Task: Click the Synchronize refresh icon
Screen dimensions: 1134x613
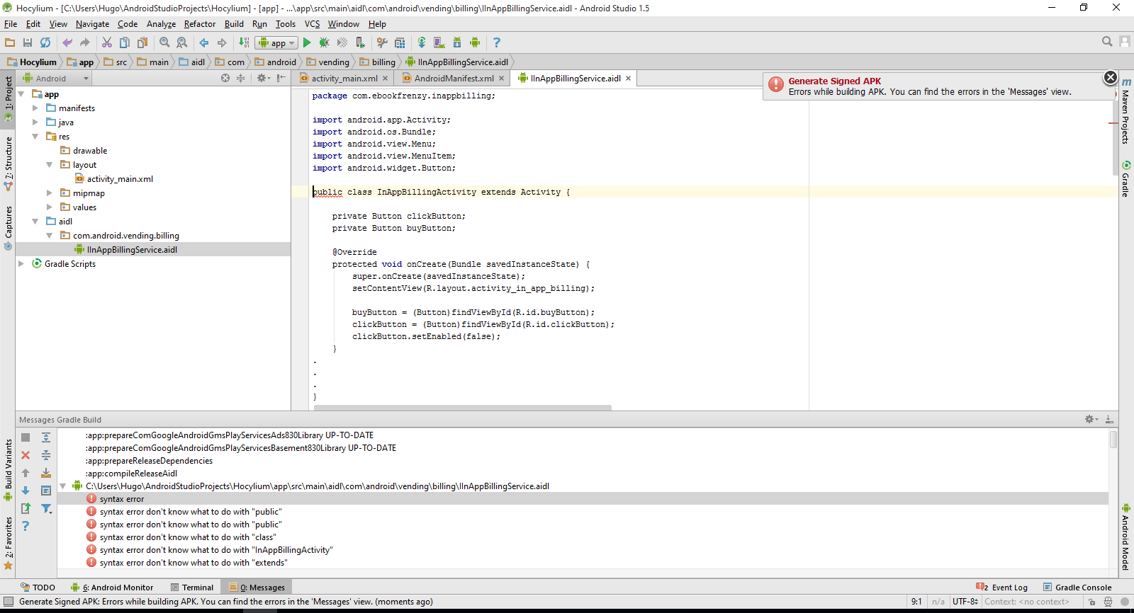Action: point(45,42)
